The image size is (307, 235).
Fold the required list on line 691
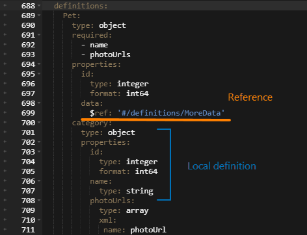(x=39, y=34)
